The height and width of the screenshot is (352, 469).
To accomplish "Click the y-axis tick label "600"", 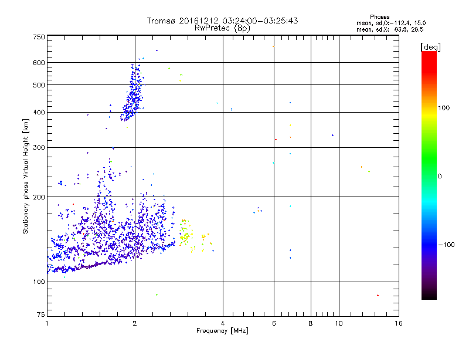I will pos(39,63).
